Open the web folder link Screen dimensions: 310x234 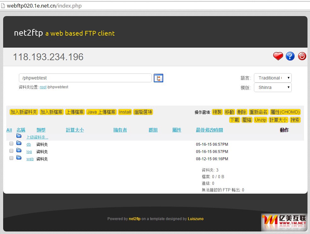30,159
